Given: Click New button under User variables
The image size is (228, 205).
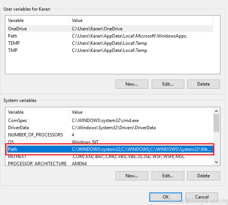Looking at the screenshot, I should pyautogui.click(x=132, y=84).
